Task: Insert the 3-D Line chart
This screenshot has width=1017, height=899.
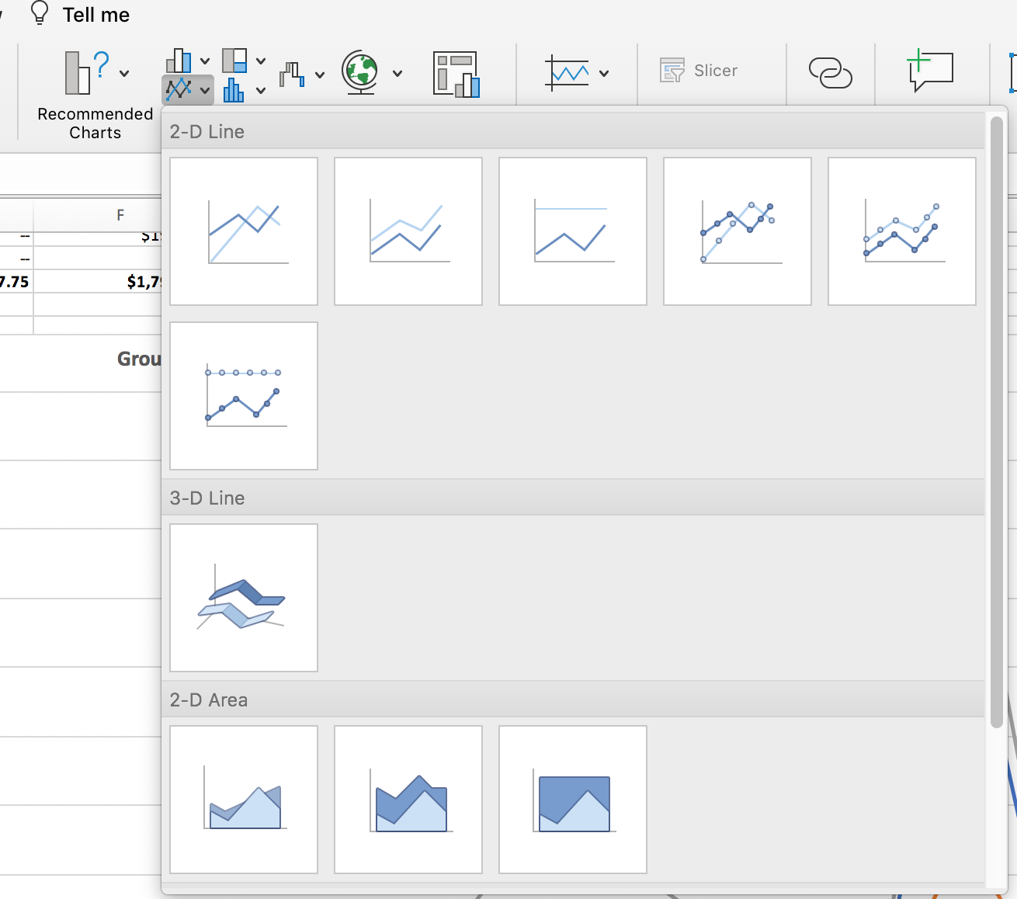Action: [244, 598]
